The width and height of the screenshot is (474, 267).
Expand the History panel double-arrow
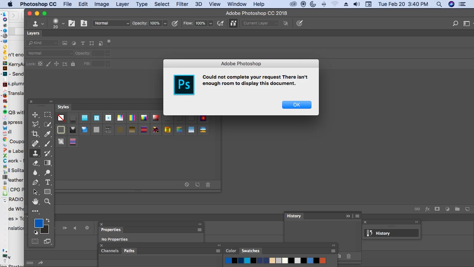click(348, 216)
